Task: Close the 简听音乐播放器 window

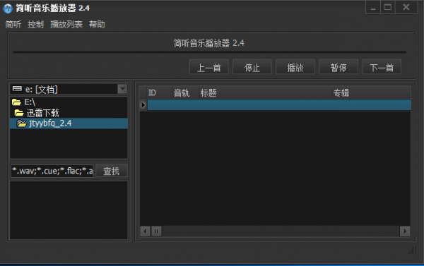Action: tap(406, 7)
